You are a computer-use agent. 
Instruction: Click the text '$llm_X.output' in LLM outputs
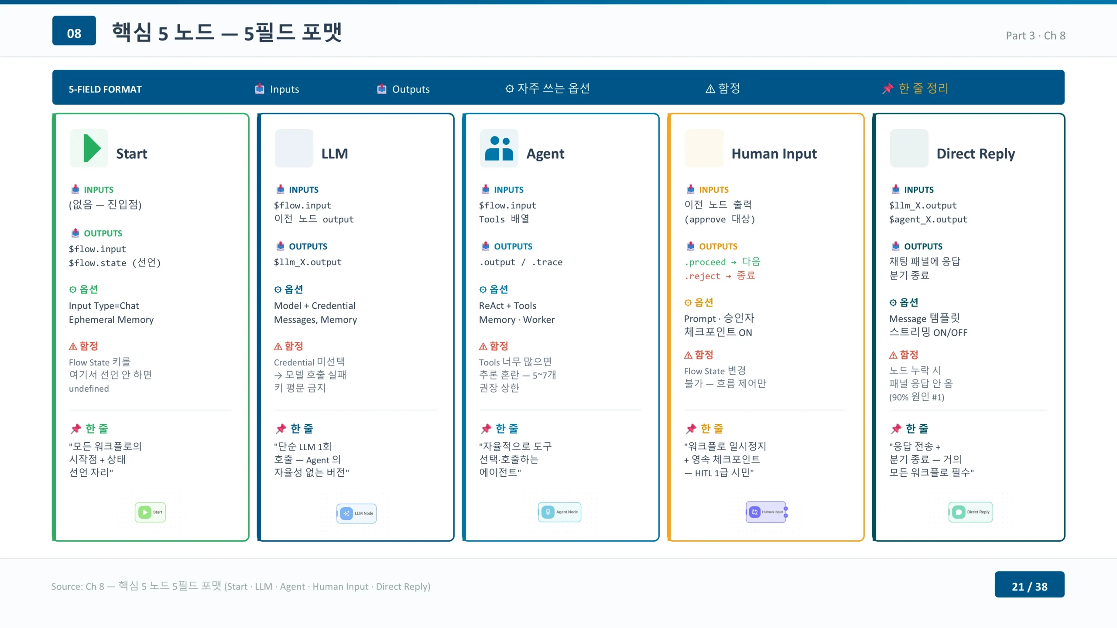coord(308,262)
